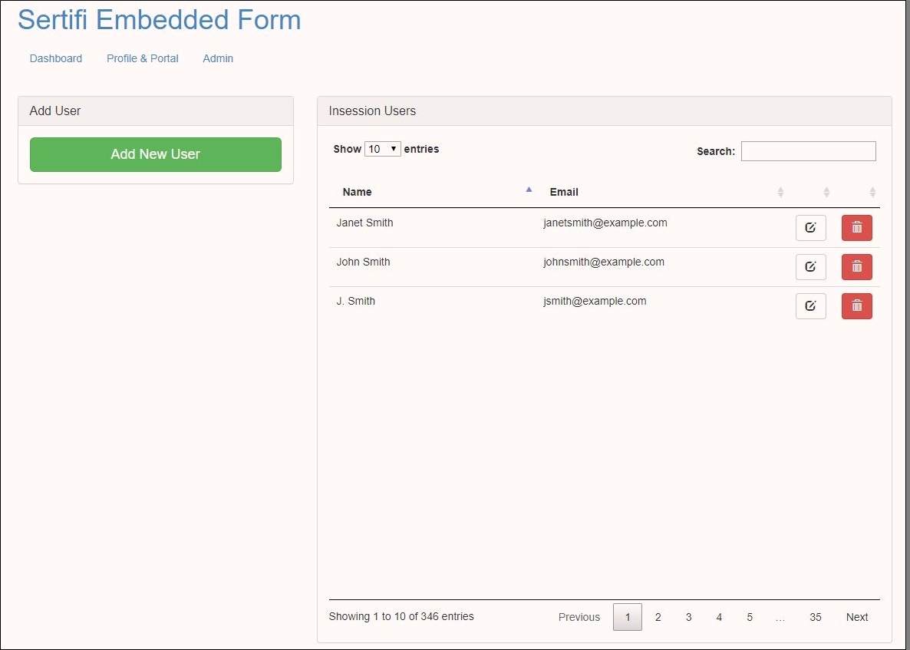This screenshot has height=650, width=910.
Task: Sort table by Name column arrow
Action: point(529,190)
